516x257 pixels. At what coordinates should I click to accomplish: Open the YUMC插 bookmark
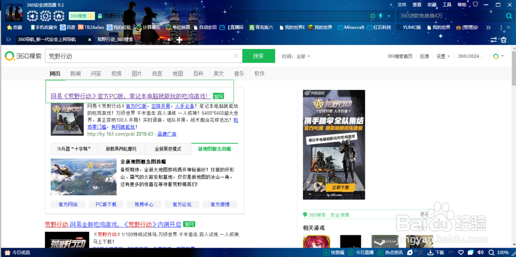(x=408, y=27)
